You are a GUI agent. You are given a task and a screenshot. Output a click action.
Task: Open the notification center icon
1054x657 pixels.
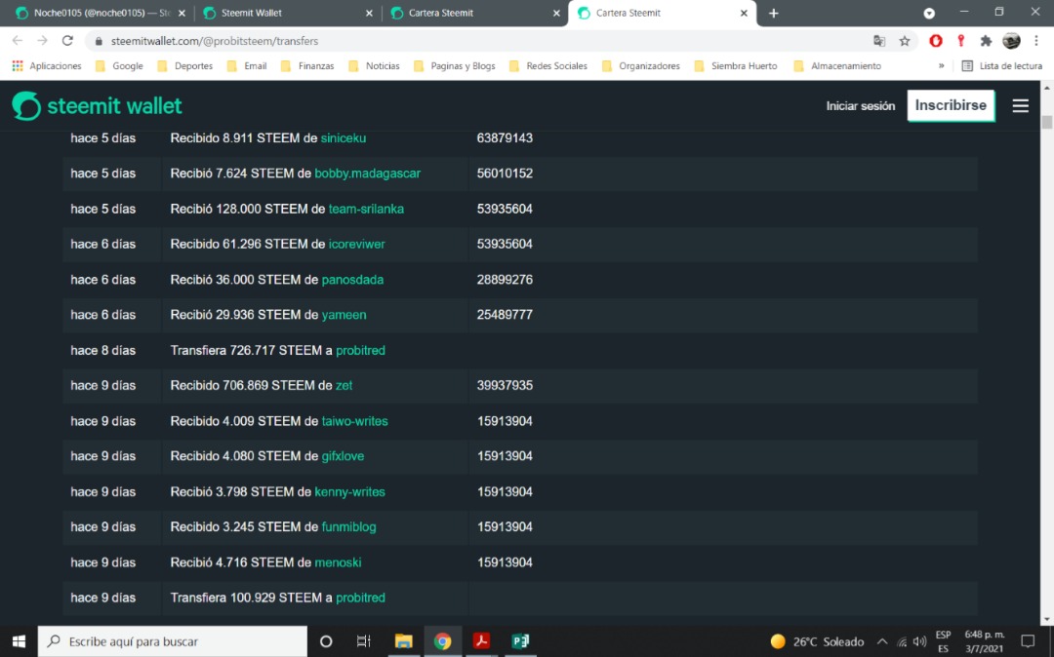click(x=1028, y=641)
